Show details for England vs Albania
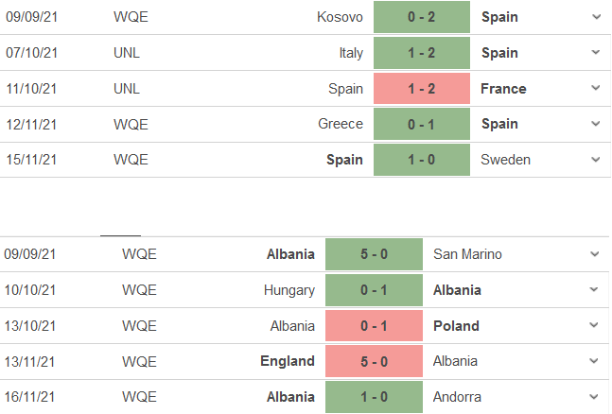Screen dimensions: 612x414 [595, 361]
